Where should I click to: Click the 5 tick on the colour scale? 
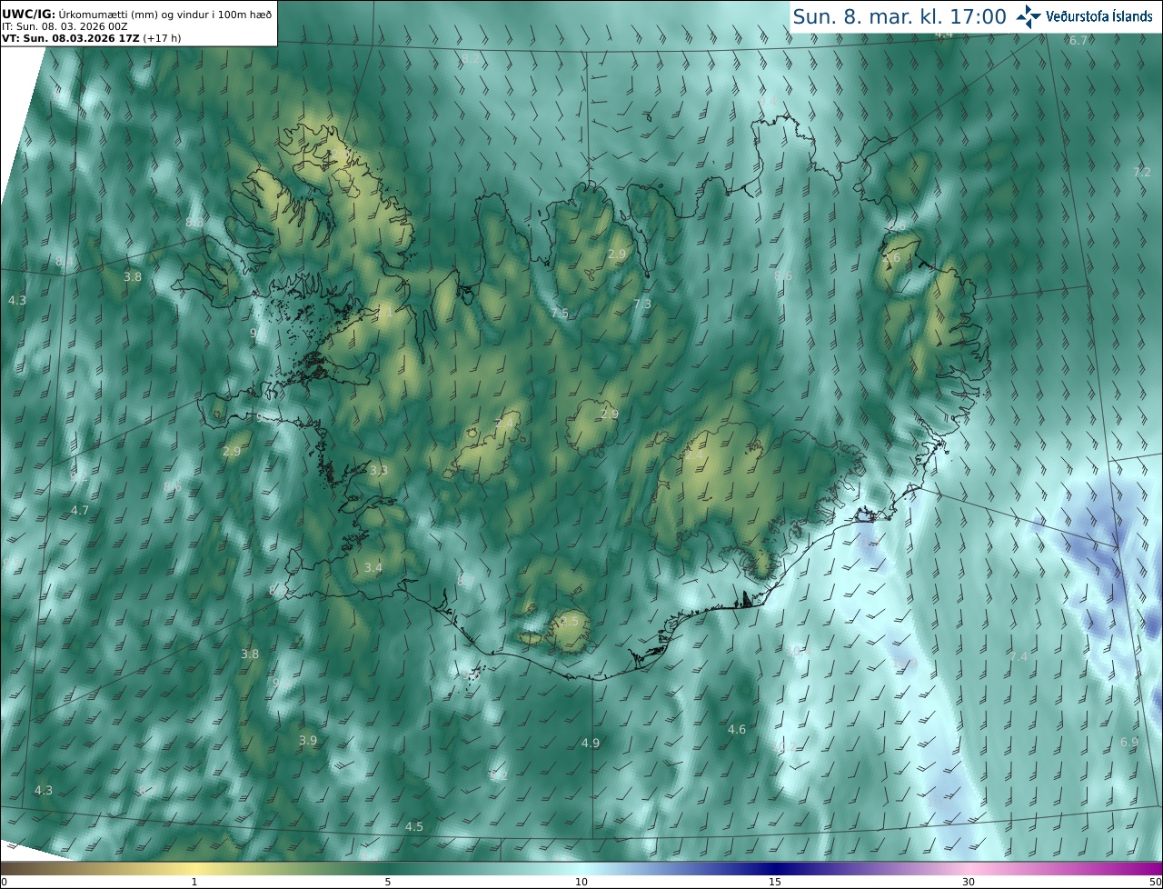388,883
